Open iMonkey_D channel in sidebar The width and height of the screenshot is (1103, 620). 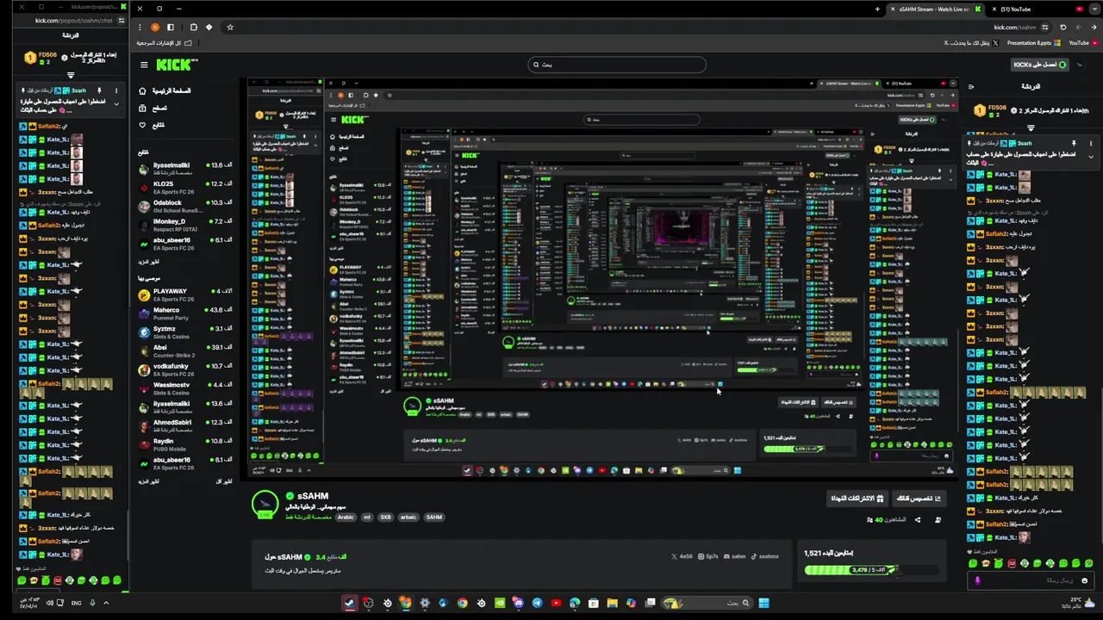184,226
